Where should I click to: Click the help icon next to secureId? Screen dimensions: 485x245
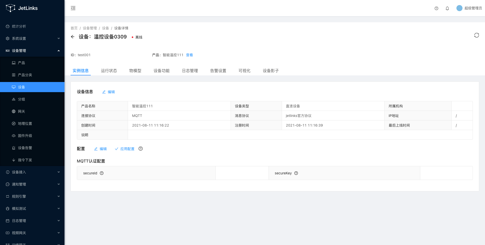[102, 173]
